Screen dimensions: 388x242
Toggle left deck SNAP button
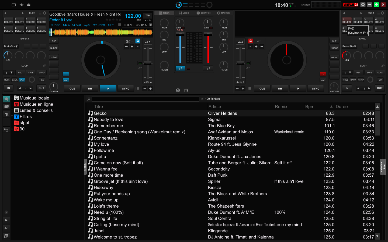click(x=22, y=80)
